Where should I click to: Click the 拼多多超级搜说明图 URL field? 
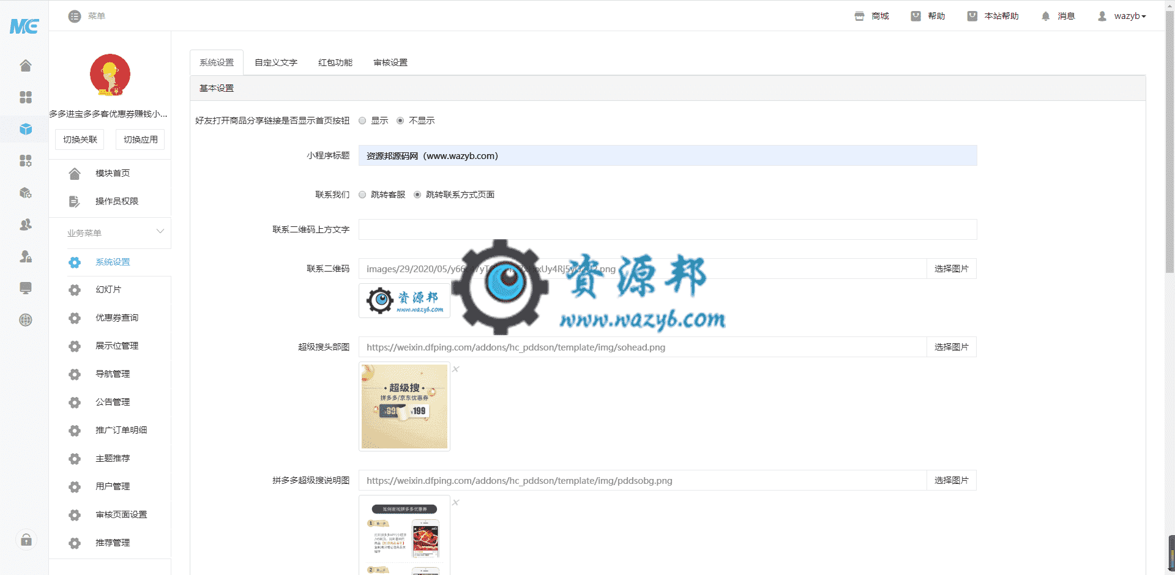point(643,481)
